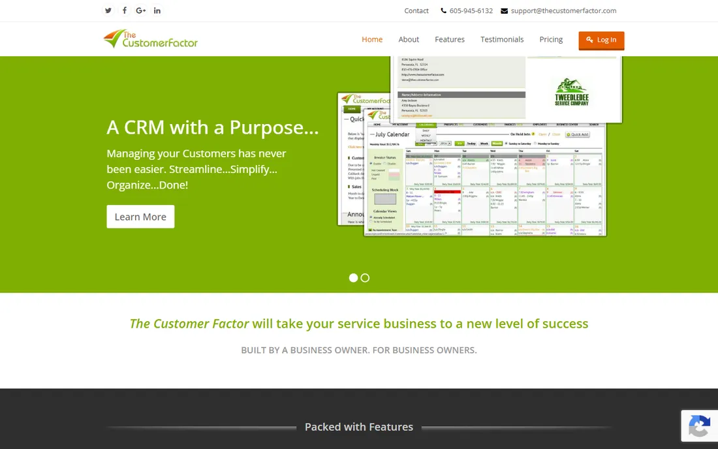Image resolution: width=718 pixels, height=449 pixels.
Task: Go to the Home menu item
Action: (x=372, y=39)
